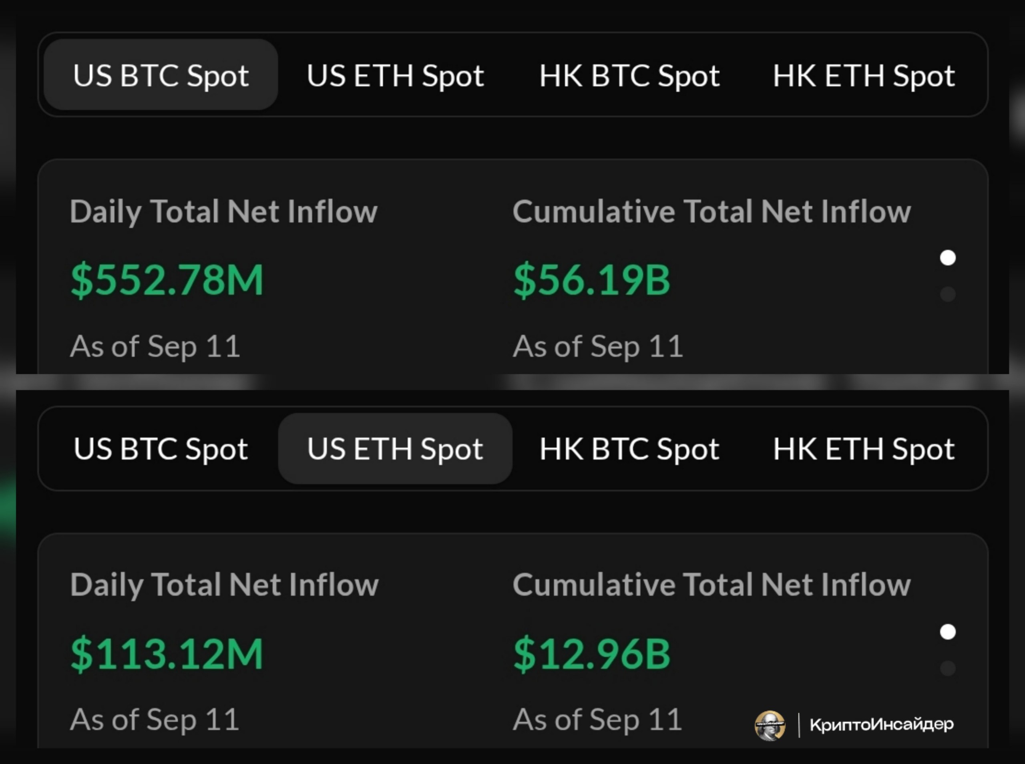Screen dimensions: 1025x764
Task: Click the КриптоИнсайдер watermark text
Action: point(881,724)
